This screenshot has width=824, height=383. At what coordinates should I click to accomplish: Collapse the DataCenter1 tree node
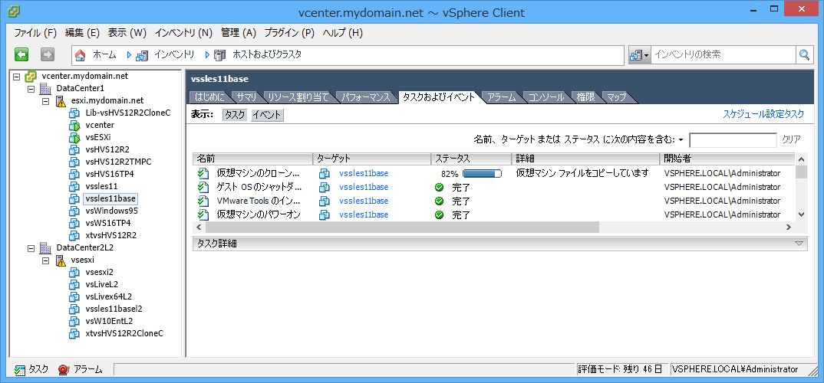31,89
